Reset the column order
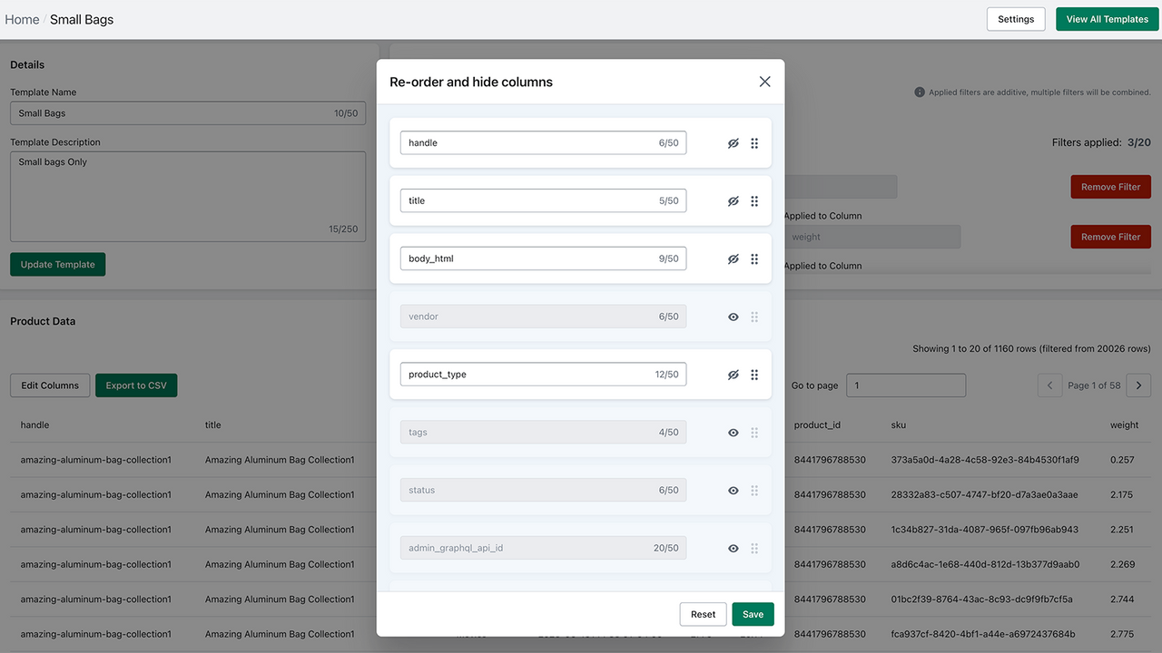Image resolution: width=1162 pixels, height=653 pixels. [x=703, y=614]
